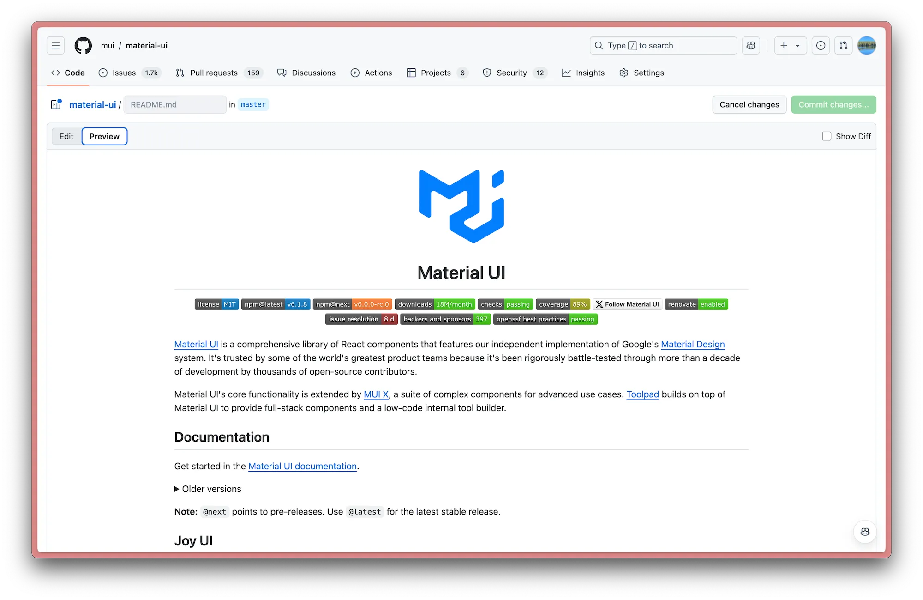
Task: Open the repository Settings tab
Action: click(x=641, y=73)
